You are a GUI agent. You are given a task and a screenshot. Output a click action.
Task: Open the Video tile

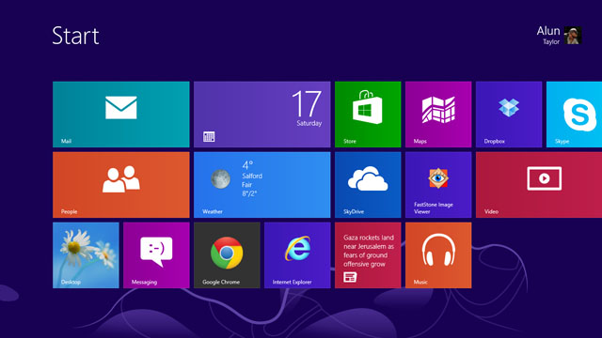click(x=539, y=185)
